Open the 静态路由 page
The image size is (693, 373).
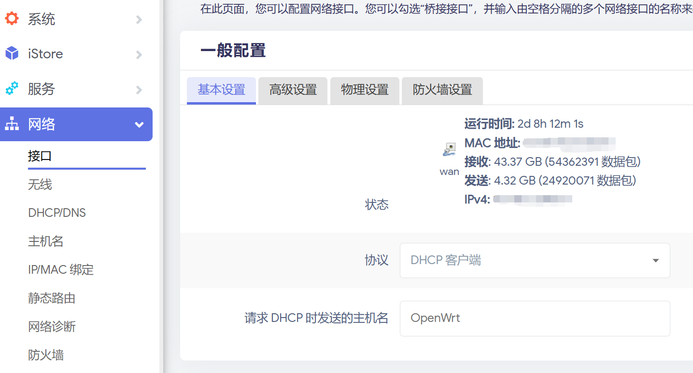pyautogui.click(x=52, y=298)
